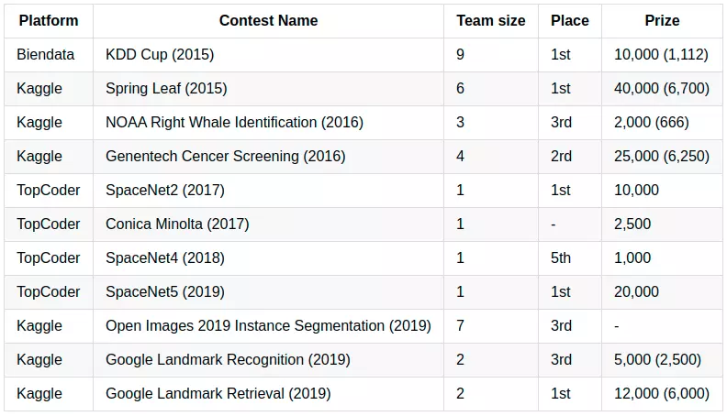
Task: Click the 20,000 prize cell
Action: 636,292
